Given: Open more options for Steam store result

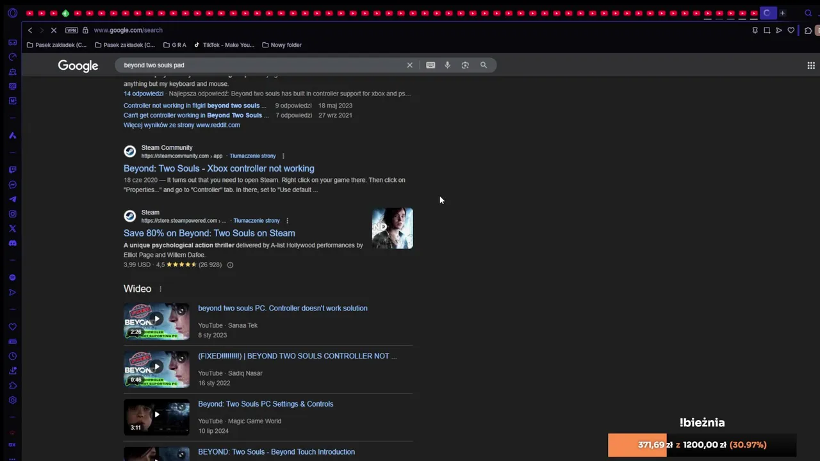Looking at the screenshot, I should 287,221.
